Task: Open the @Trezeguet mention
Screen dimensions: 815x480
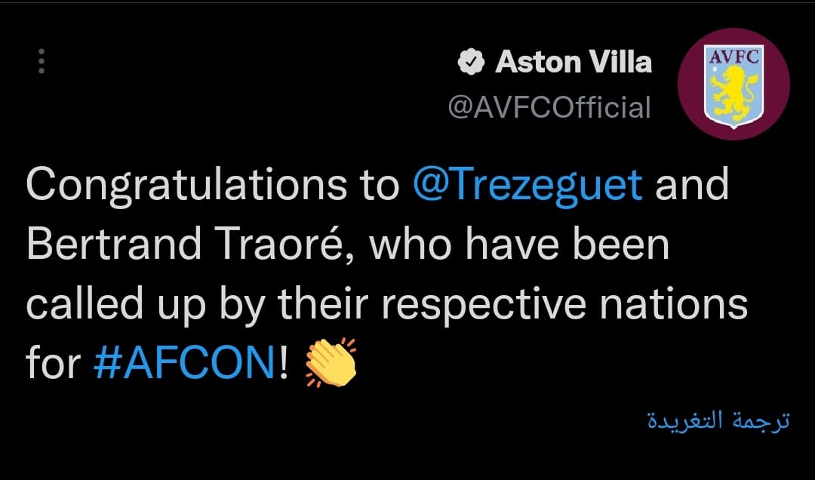Action: (527, 186)
